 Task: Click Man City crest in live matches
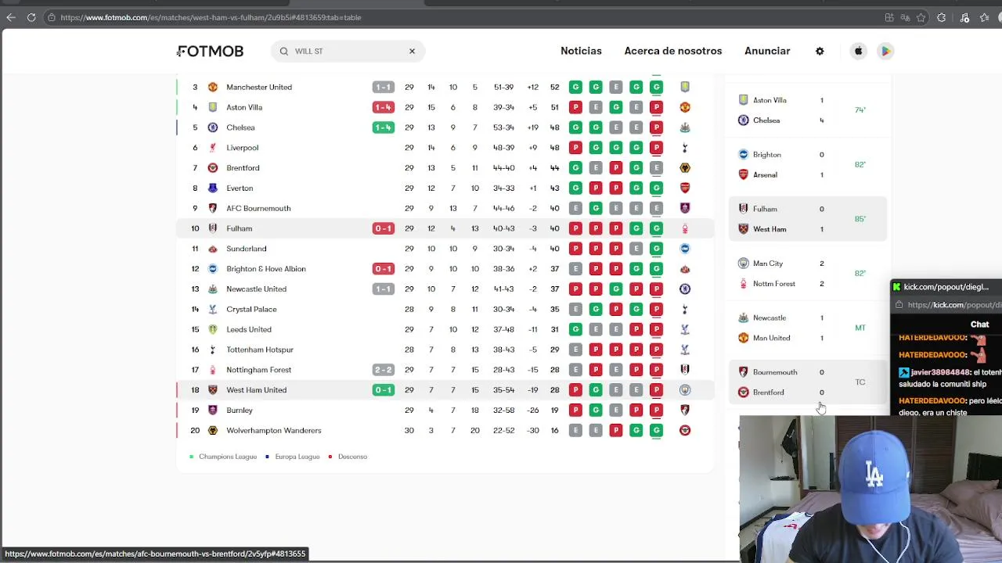743,264
